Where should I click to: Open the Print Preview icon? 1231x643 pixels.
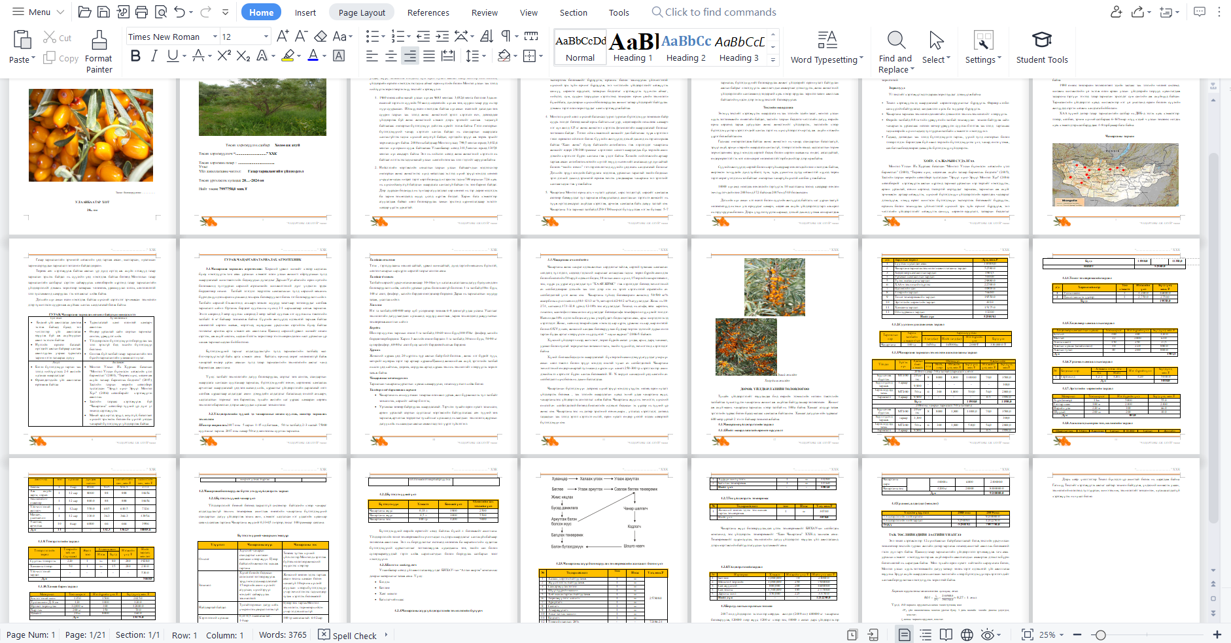[161, 12]
